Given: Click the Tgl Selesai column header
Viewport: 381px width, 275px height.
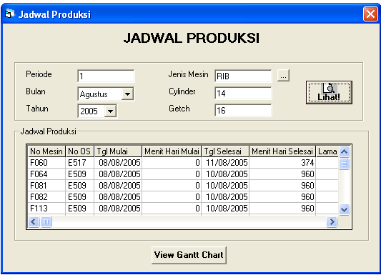Looking at the screenshot, I should click(225, 151).
